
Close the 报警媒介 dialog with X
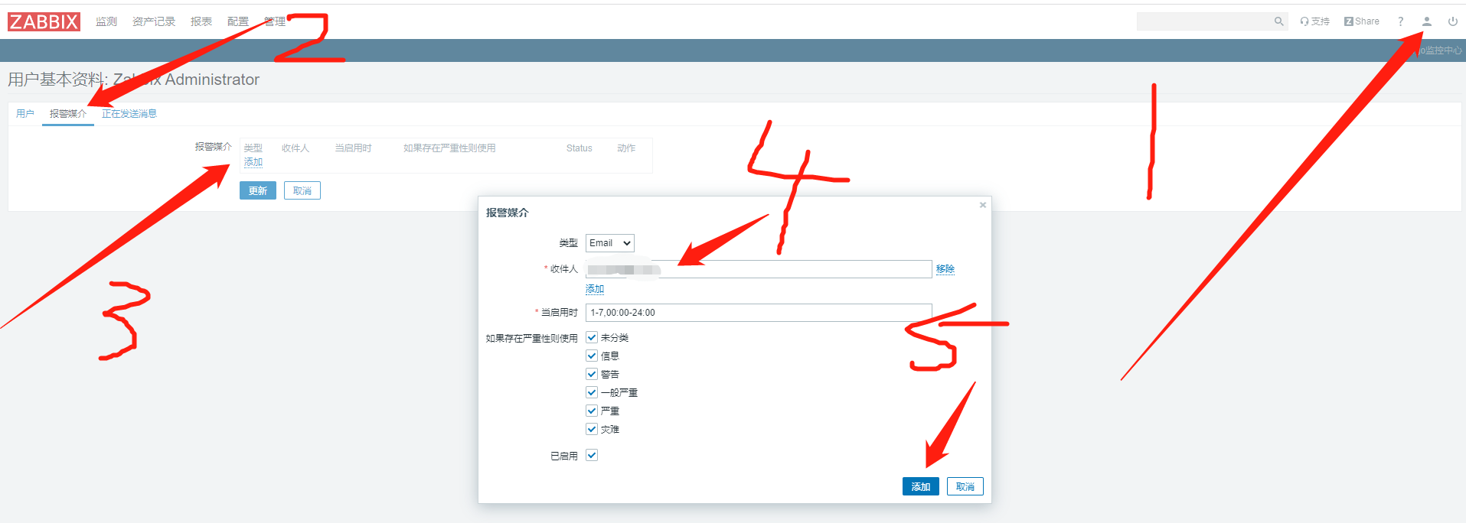(x=983, y=205)
